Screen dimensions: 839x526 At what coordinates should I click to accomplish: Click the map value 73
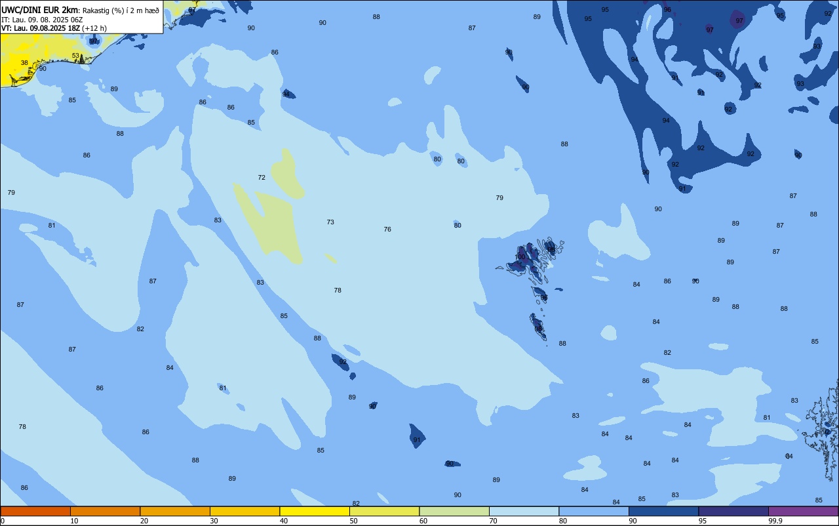coord(330,222)
